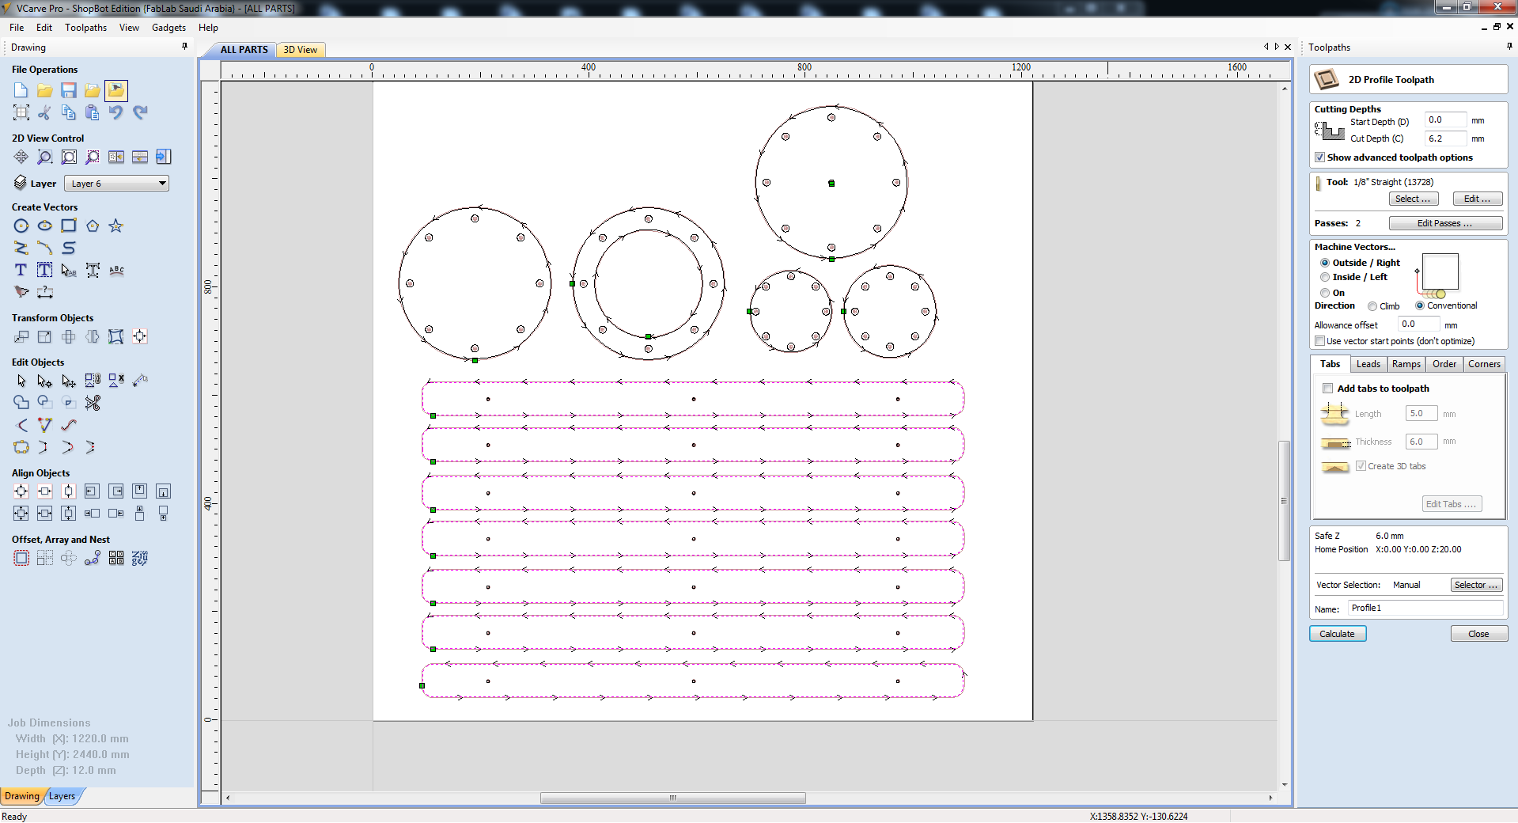Open the distort object tool
The height and width of the screenshot is (823, 1518).
(116, 336)
